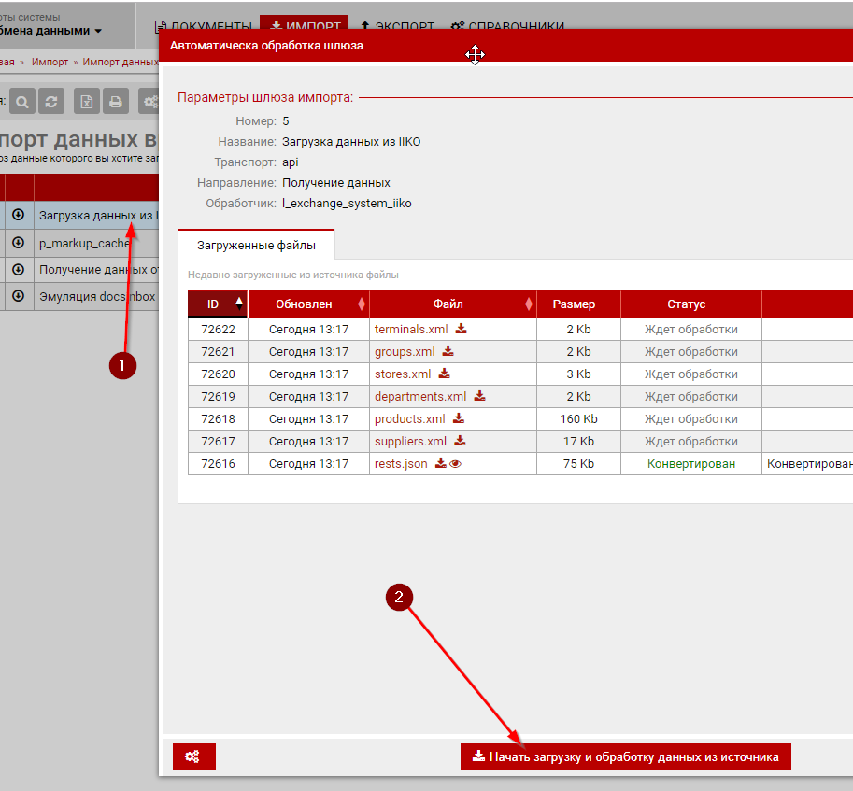The image size is (853, 791).
Task: Select the Эмуляция docsinbox table row
Action: point(96,296)
